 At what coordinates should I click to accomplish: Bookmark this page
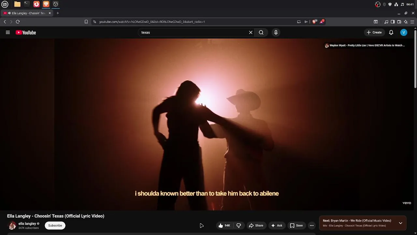(86, 22)
